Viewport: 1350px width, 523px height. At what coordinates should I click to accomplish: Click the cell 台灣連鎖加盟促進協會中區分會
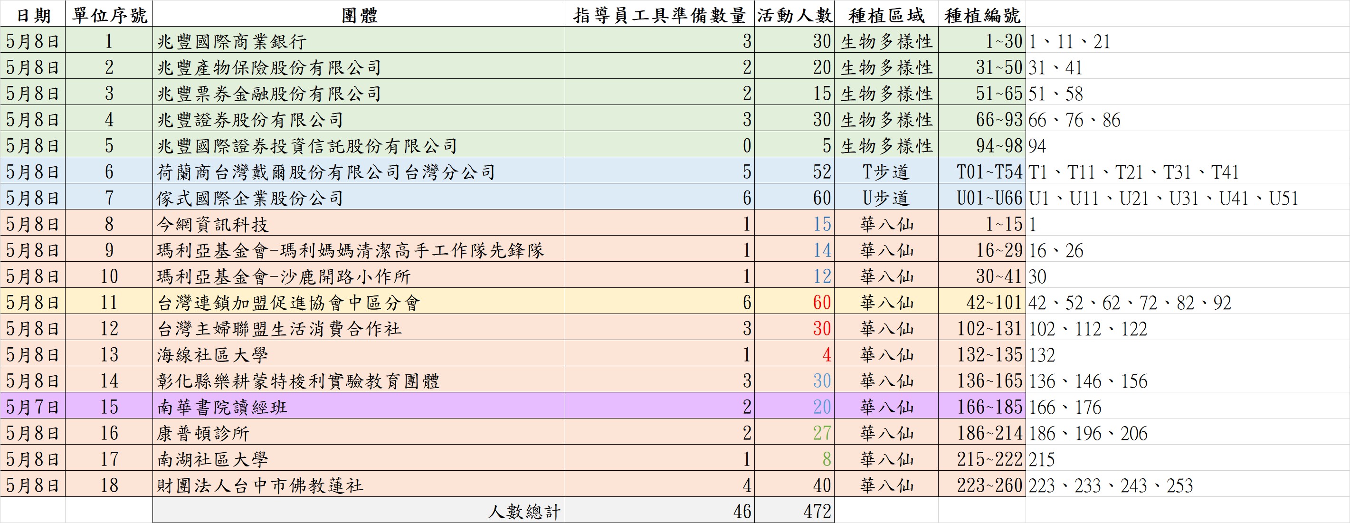[x=359, y=302]
